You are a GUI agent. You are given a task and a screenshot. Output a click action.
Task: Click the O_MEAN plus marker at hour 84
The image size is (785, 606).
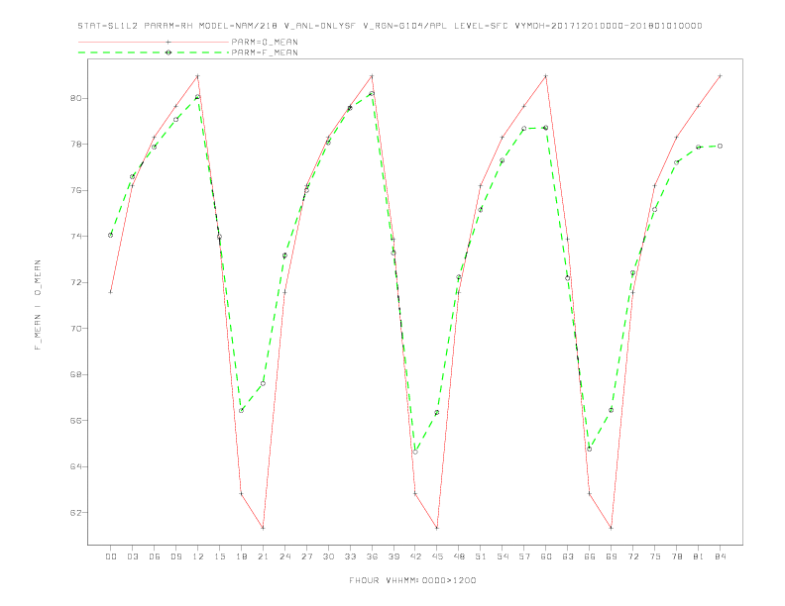tap(720, 76)
